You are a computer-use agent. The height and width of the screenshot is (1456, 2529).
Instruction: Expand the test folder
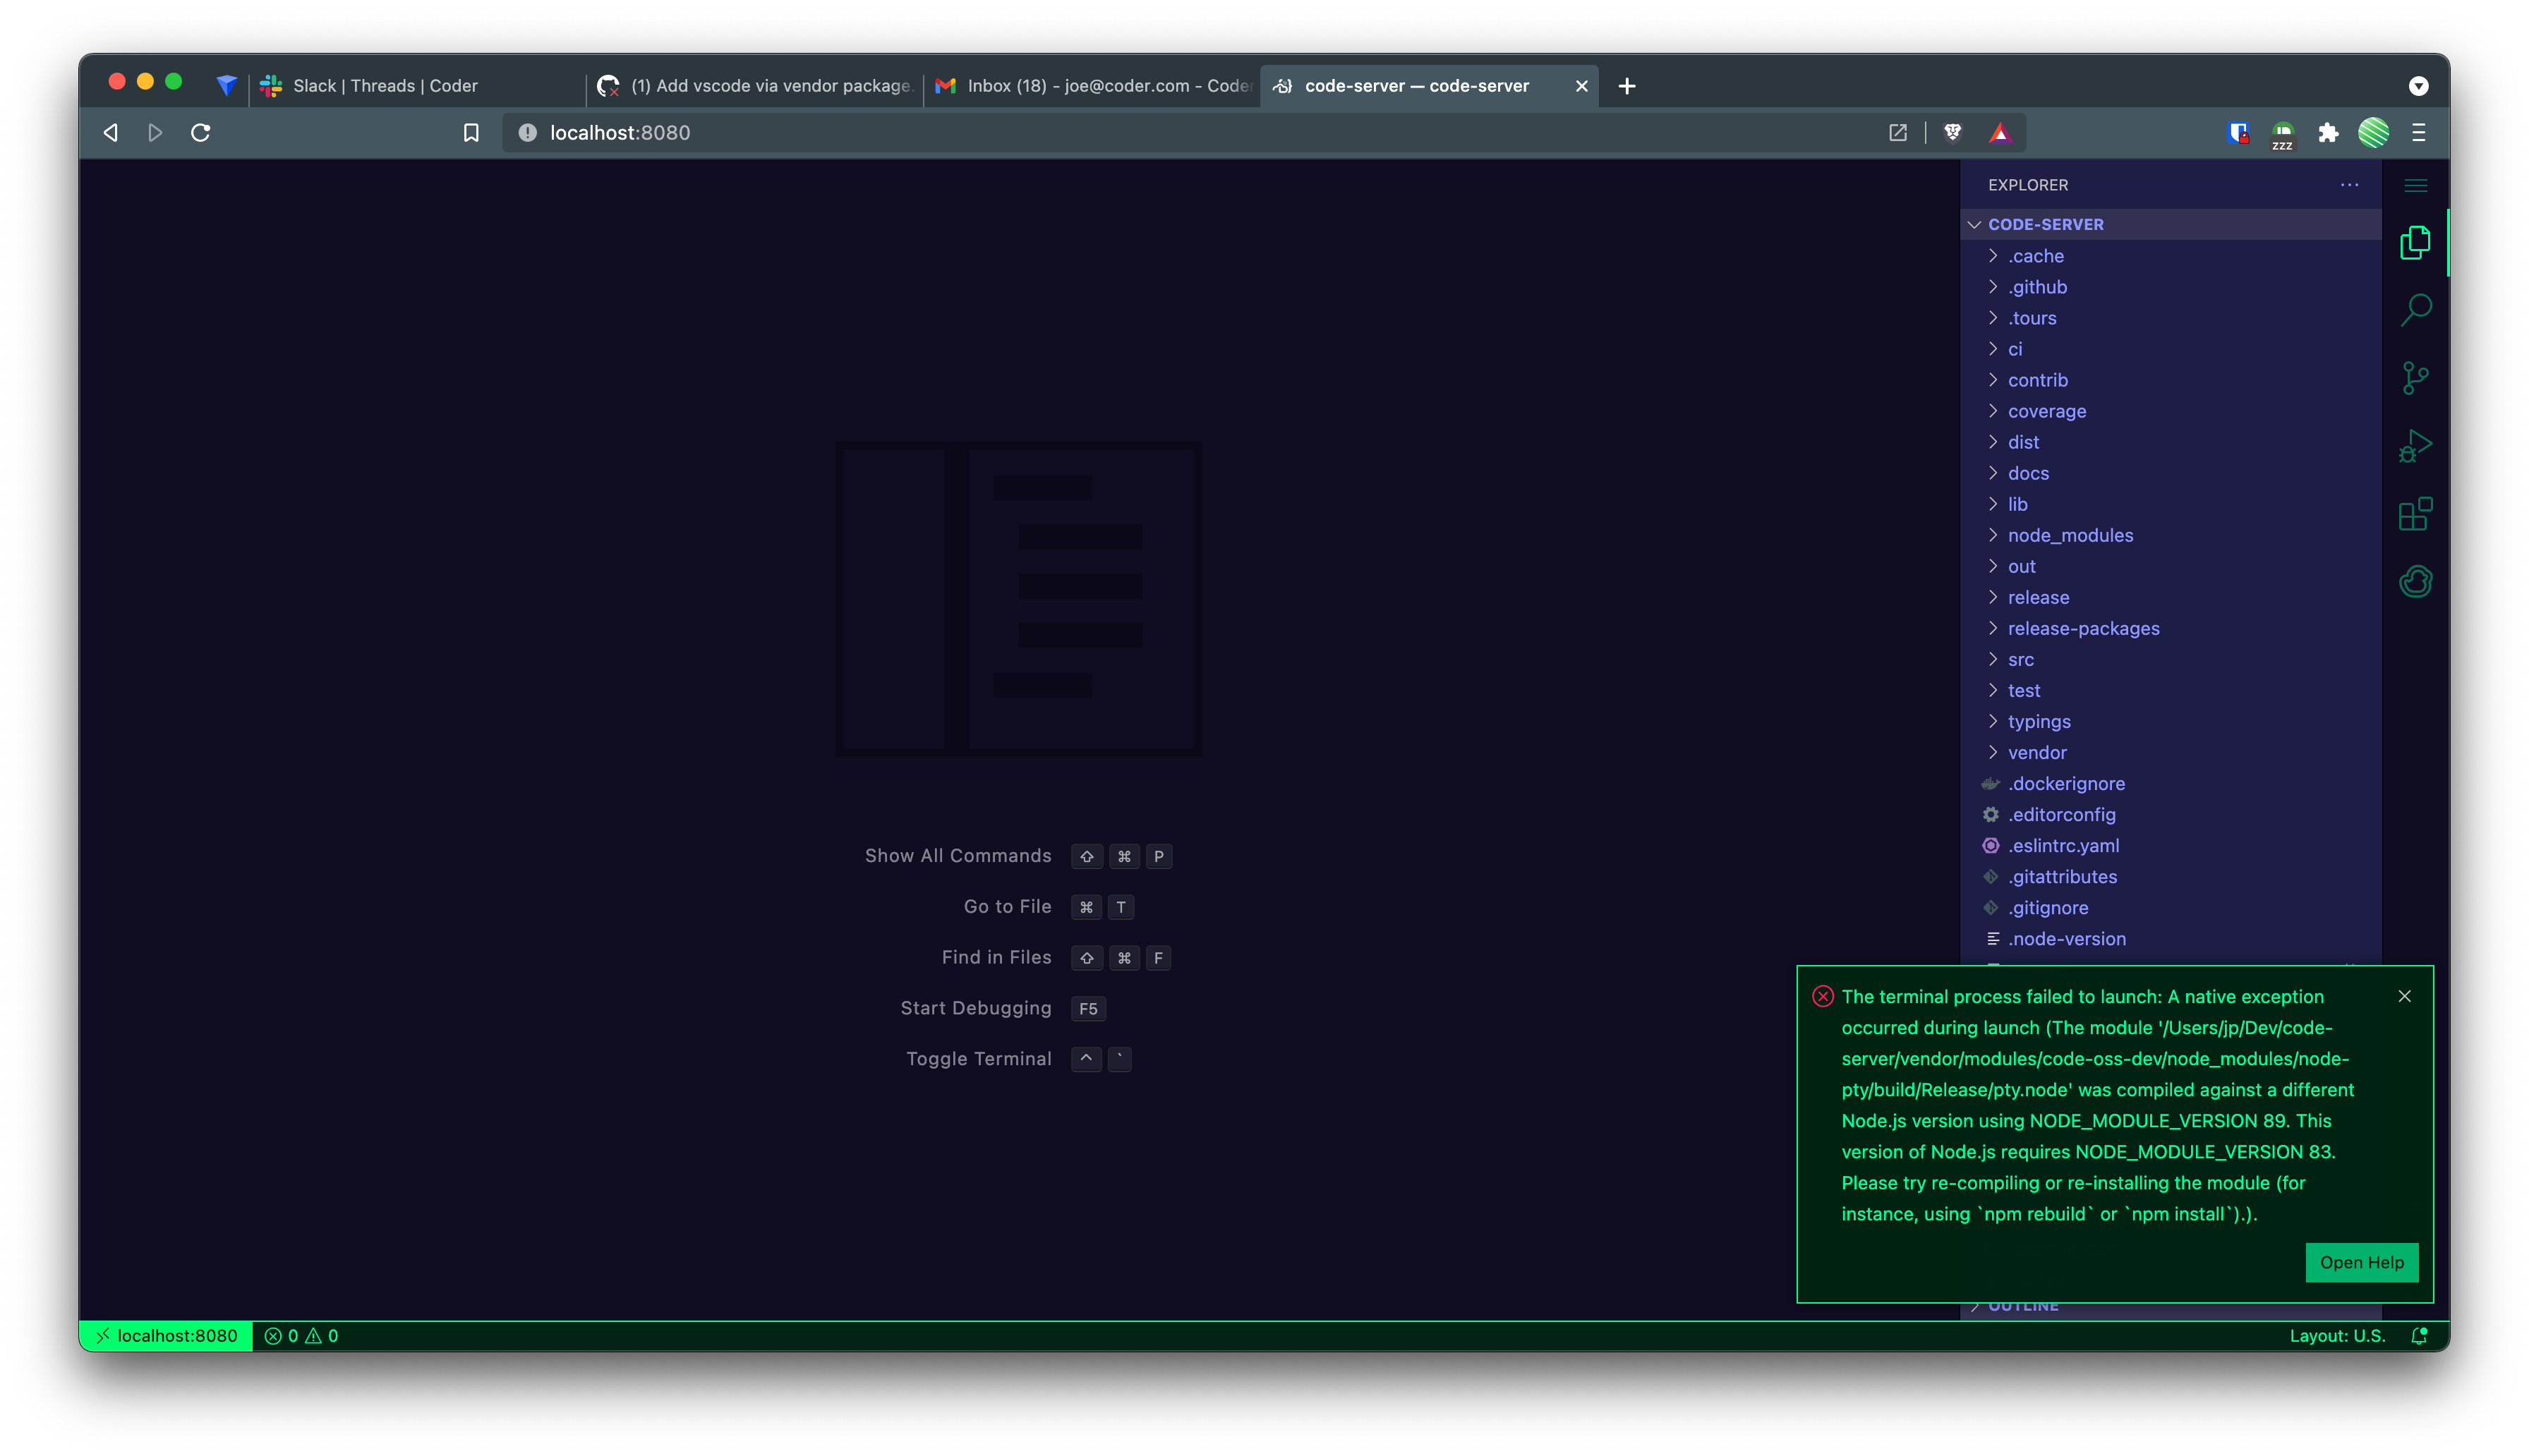[2170, 690]
